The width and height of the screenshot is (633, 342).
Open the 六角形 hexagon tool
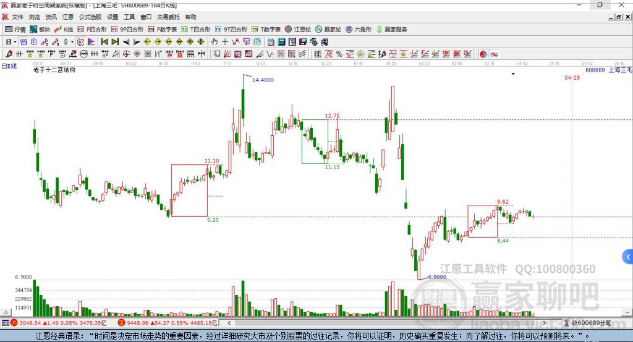point(359,30)
